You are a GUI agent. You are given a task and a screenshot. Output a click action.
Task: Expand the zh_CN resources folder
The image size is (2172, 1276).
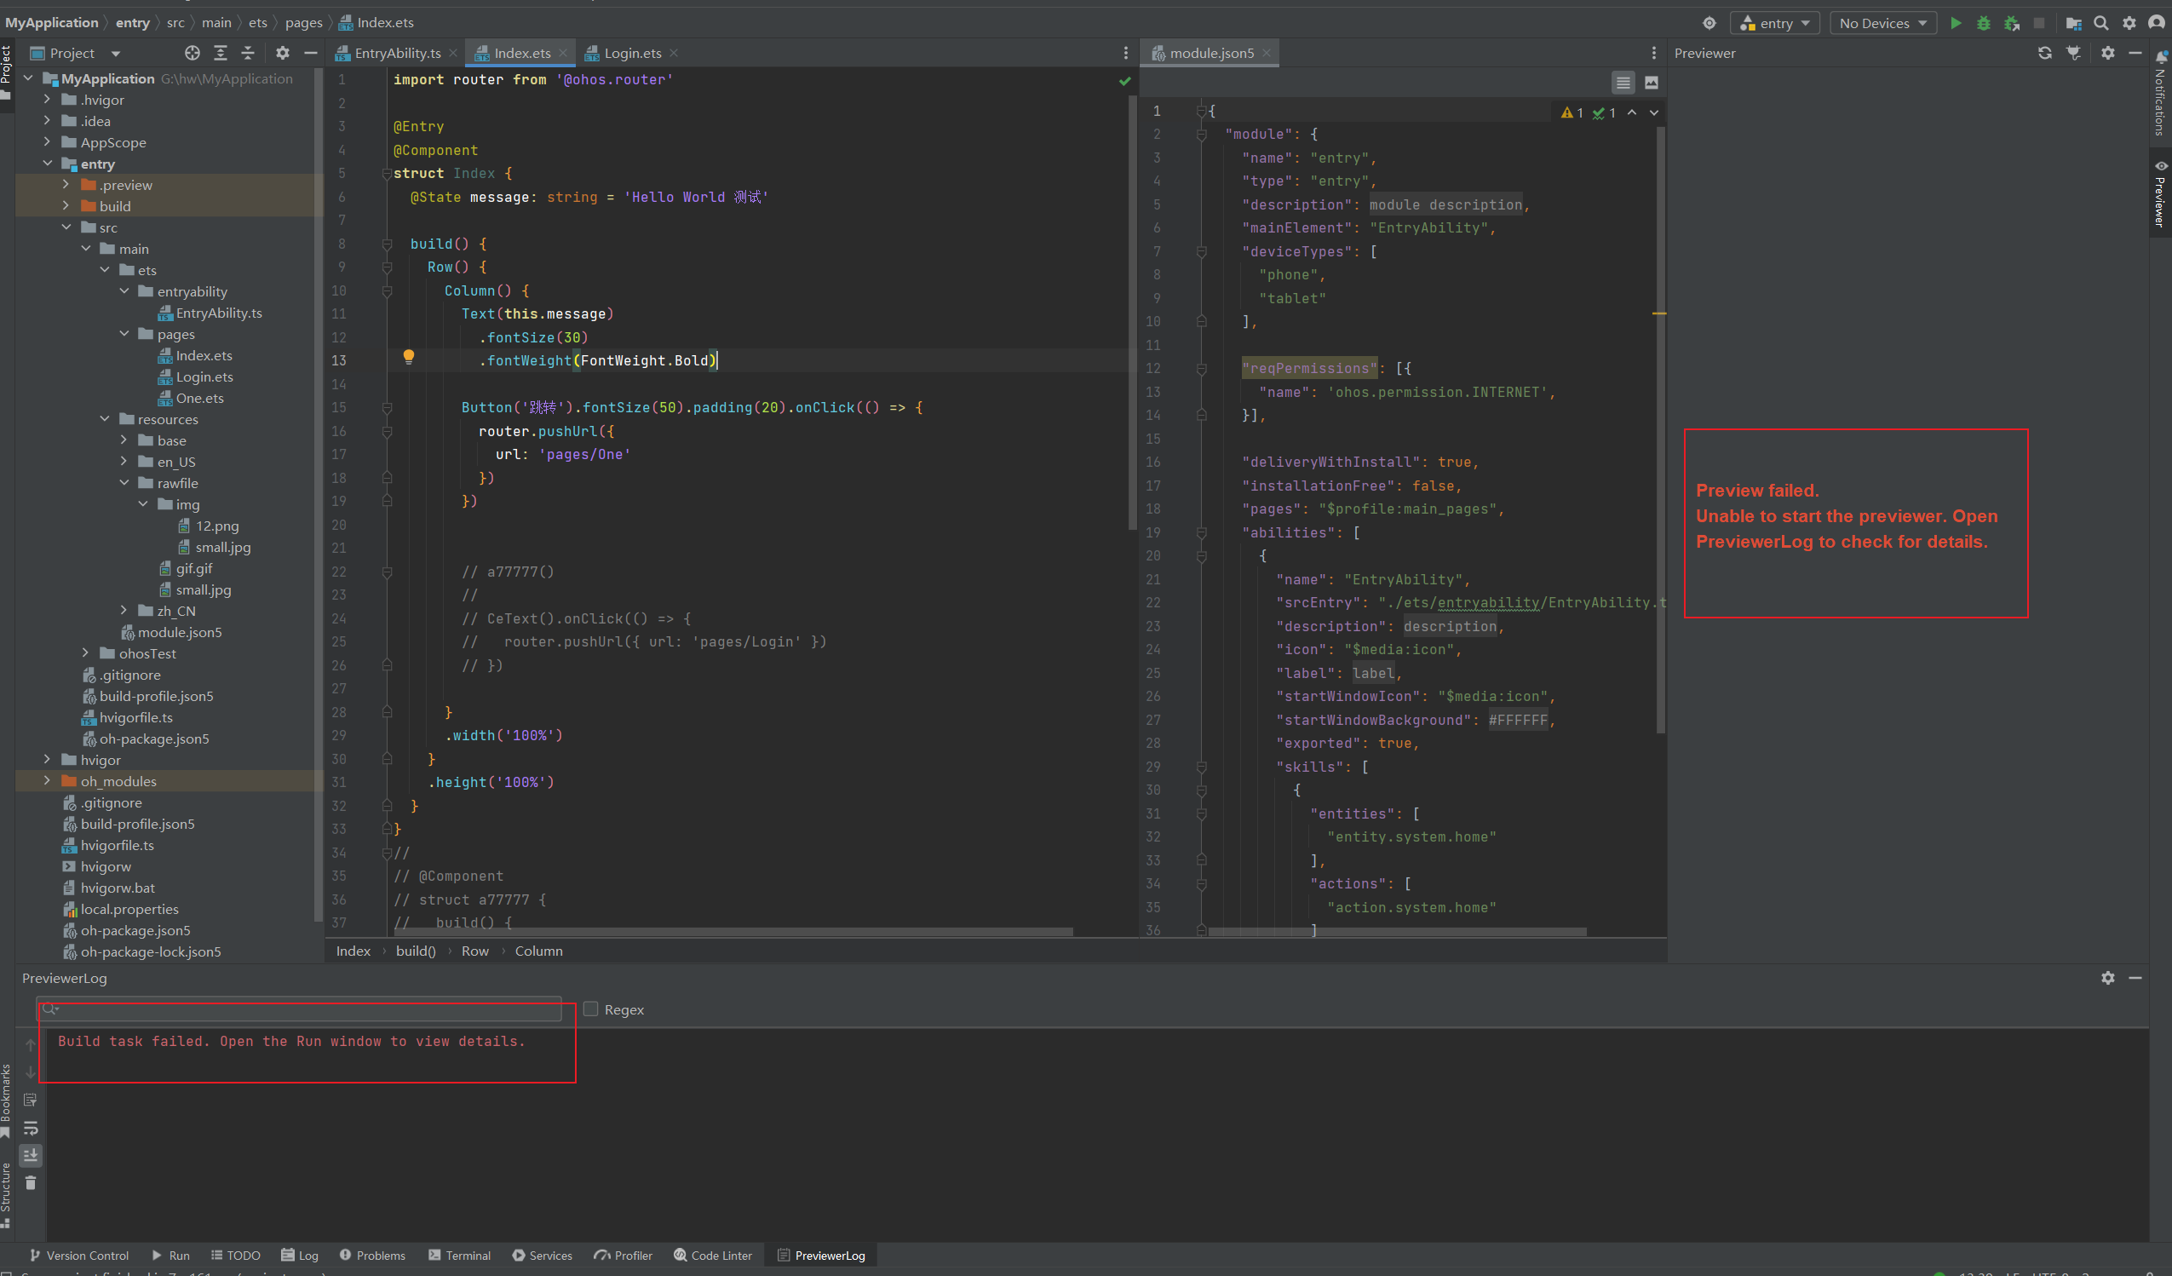pyautogui.click(x=124, y=611)
